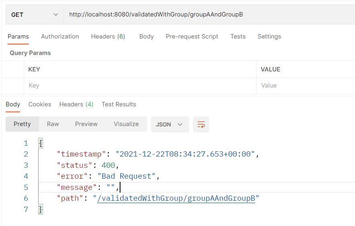Image resolution: width=355 pixels, height=226 pixels.
Task: Open the request Body tab
Action: coord(147,37)
